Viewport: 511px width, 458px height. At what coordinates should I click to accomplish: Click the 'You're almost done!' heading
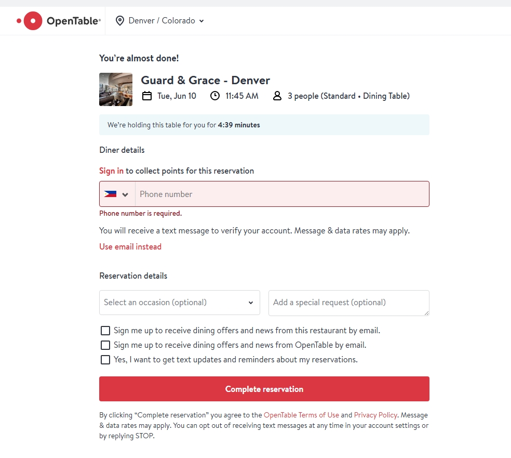tap(139, 58)
